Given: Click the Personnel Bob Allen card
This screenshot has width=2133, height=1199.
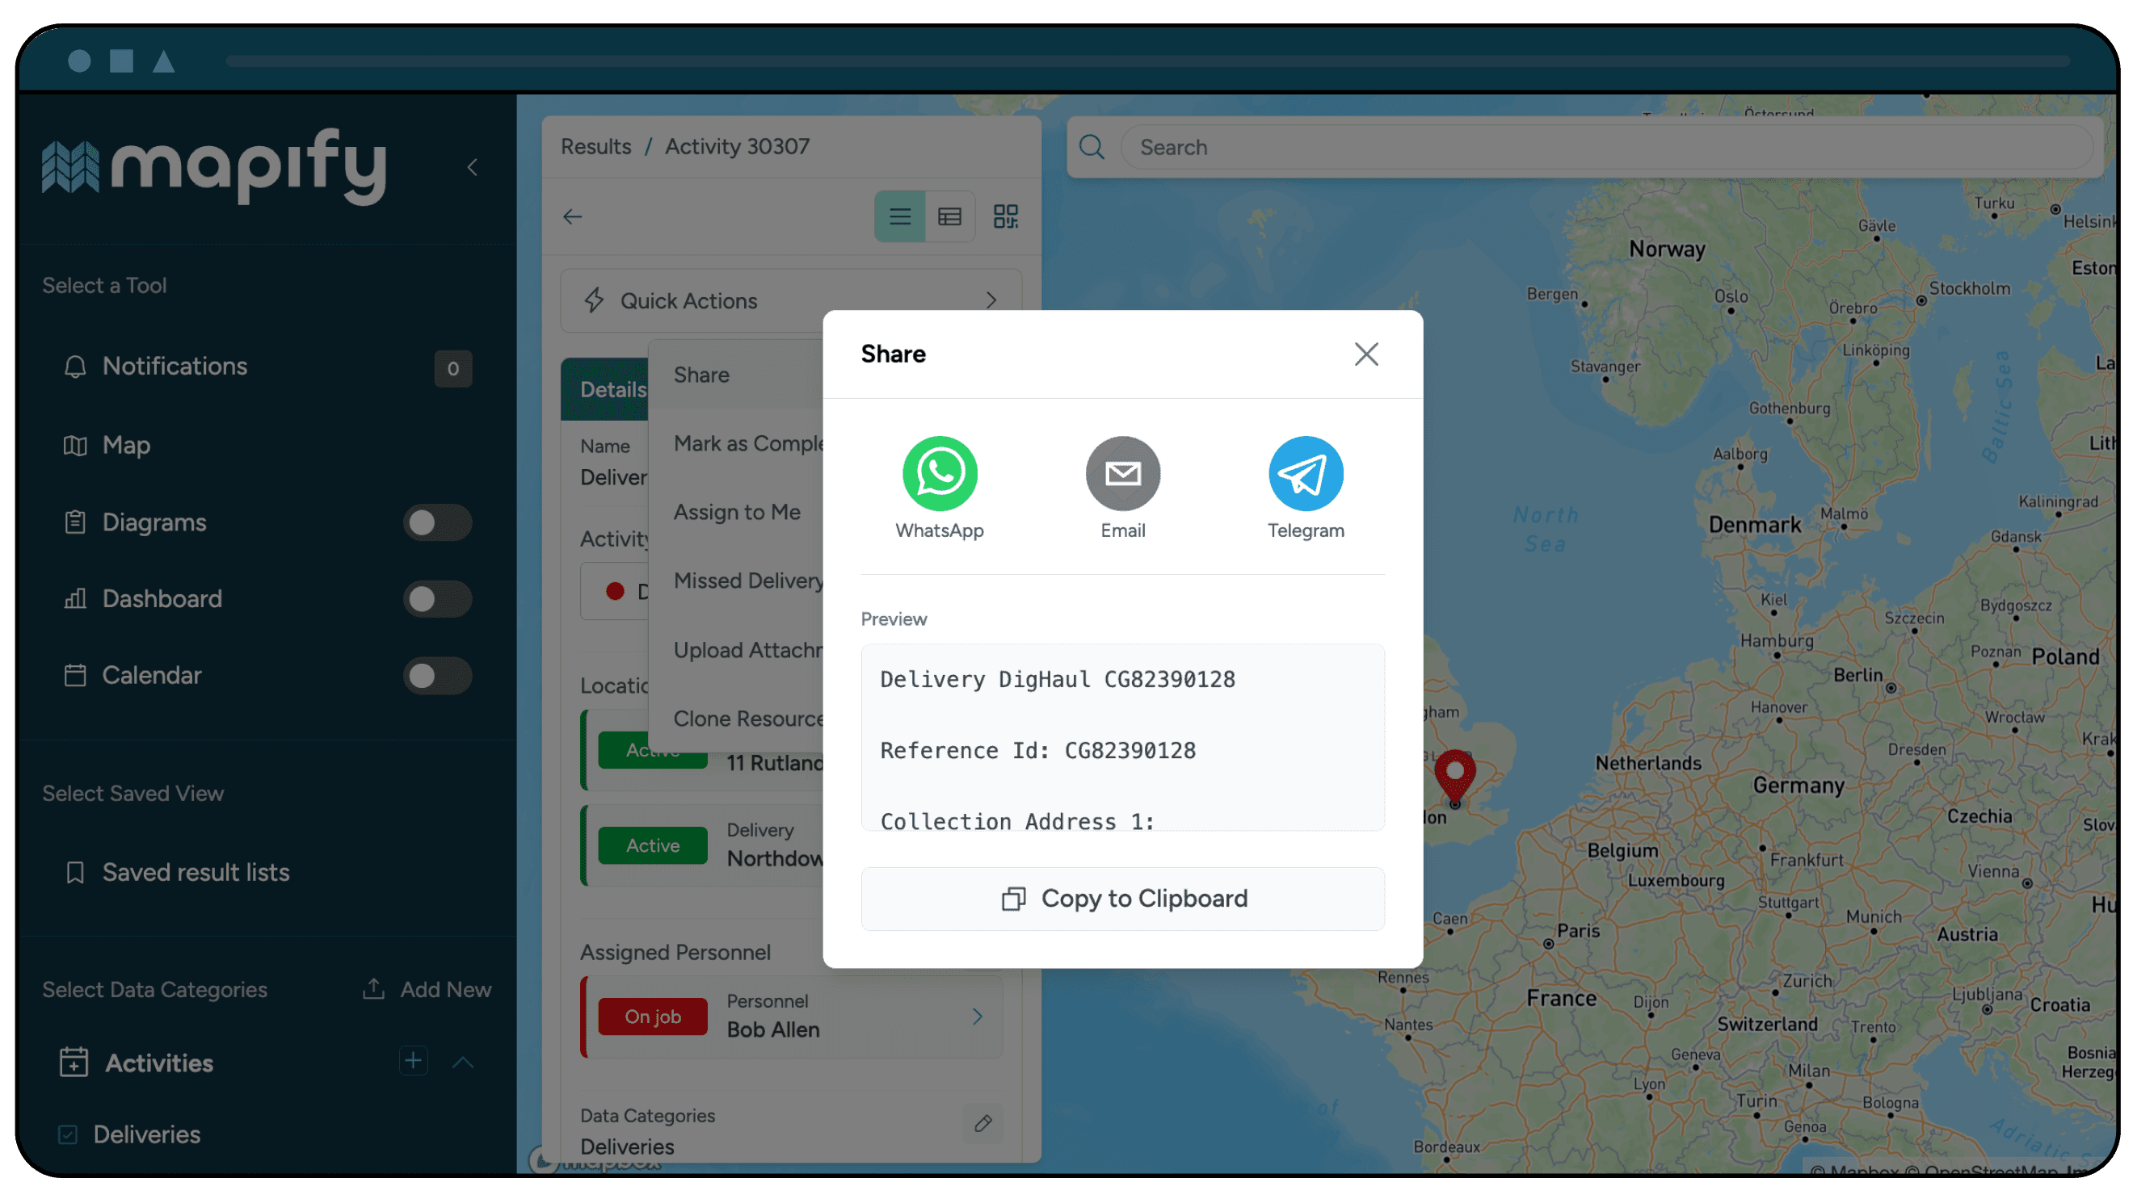Looking at the screenshot, I should click(x=791, y=1017).
